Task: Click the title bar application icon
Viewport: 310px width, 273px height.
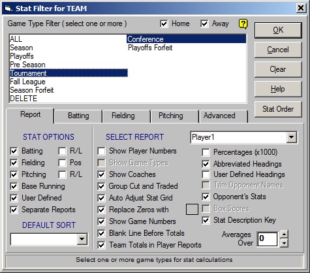Action: pos(8,8)
